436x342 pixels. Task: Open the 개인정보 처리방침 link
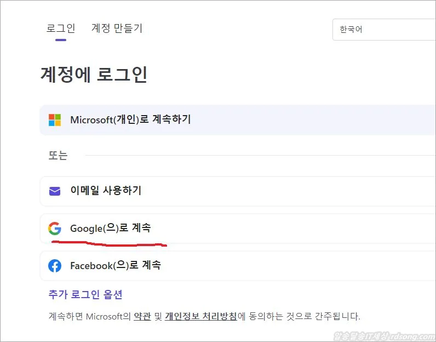click(x=200, y=316)
